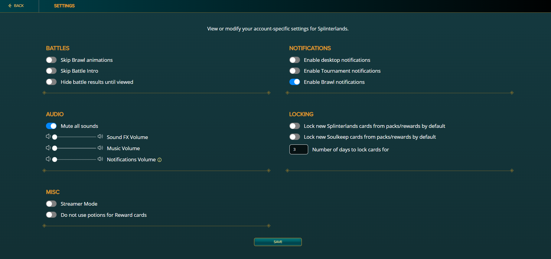Viewport: 551px width, 259px height.
Task: Turn off Mute all sounds
Action: tap(51, 126)
